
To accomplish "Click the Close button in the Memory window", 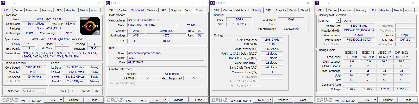I will 303,100.
